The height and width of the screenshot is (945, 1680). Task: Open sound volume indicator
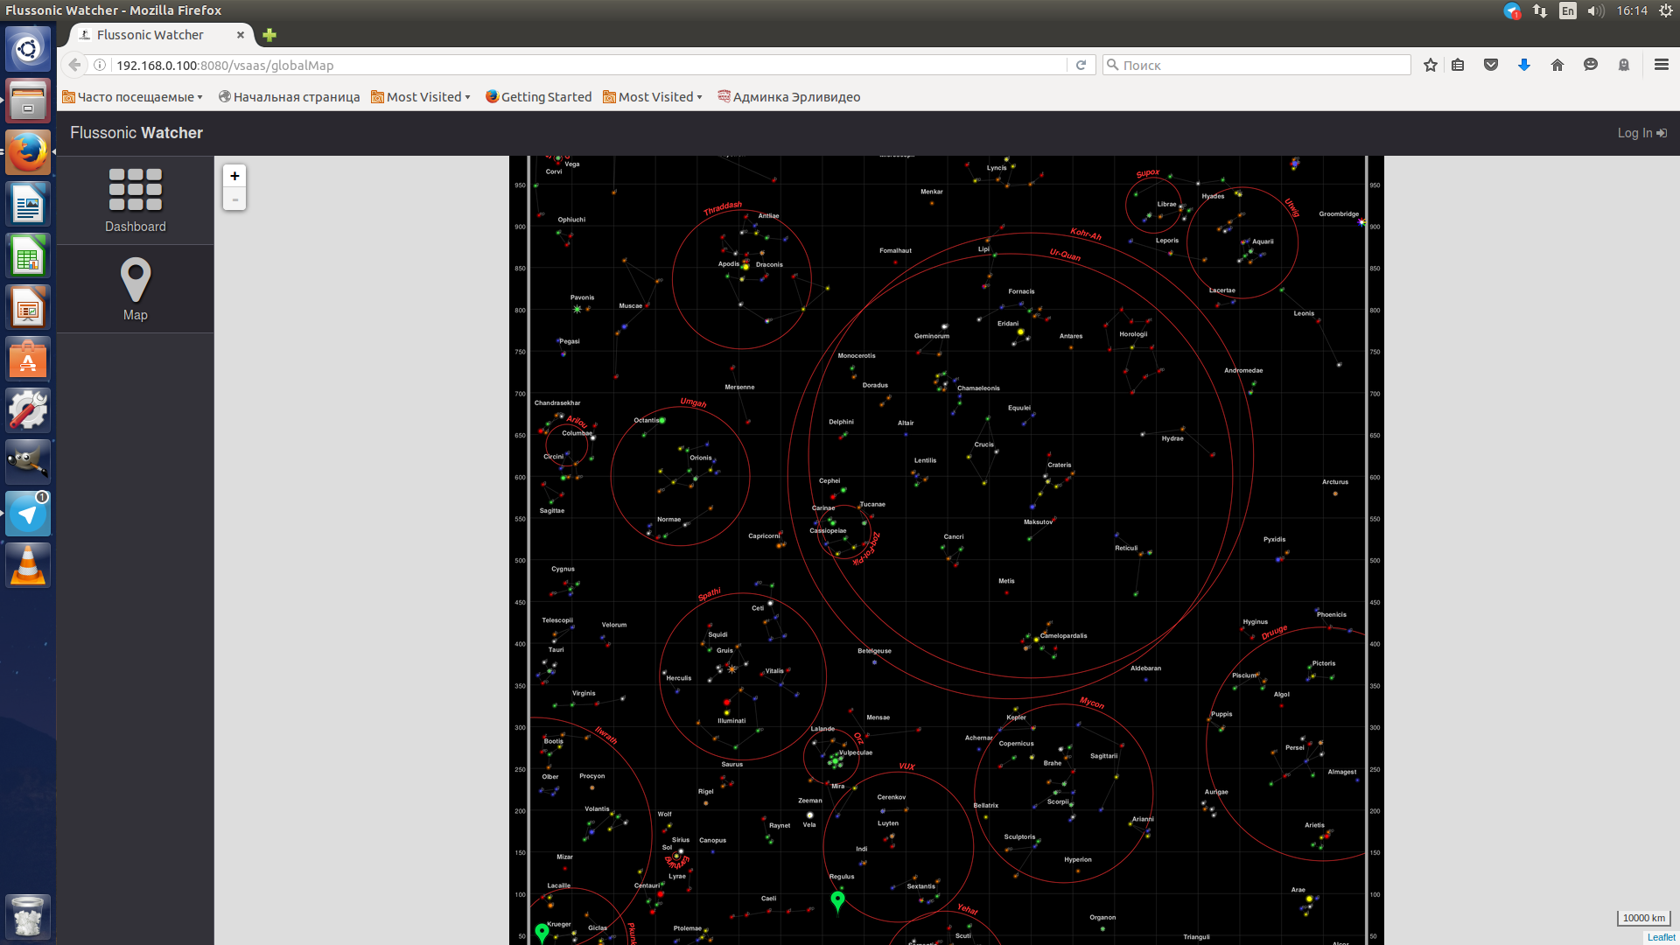pyautogui.click(x=1596, y=10)
